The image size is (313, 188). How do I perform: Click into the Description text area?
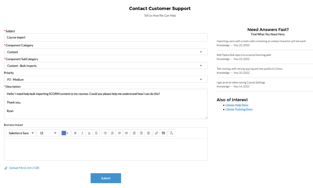click(106, 104)
